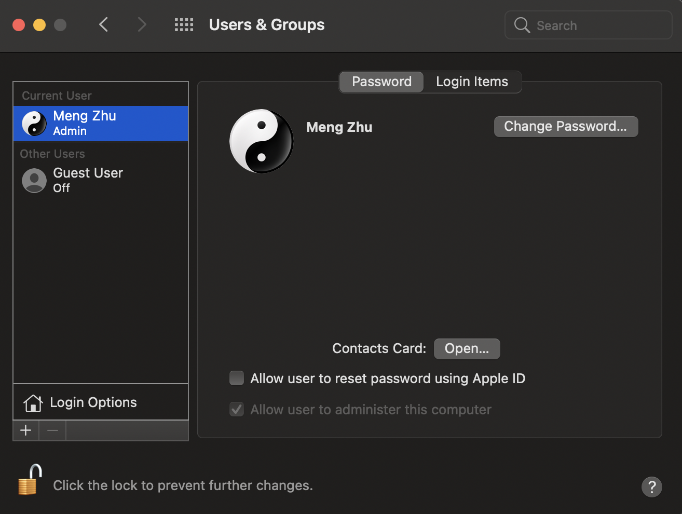Click the lock icon to prevent changes
The width and height of the screenshot is (682, 514).
(30, 480)
